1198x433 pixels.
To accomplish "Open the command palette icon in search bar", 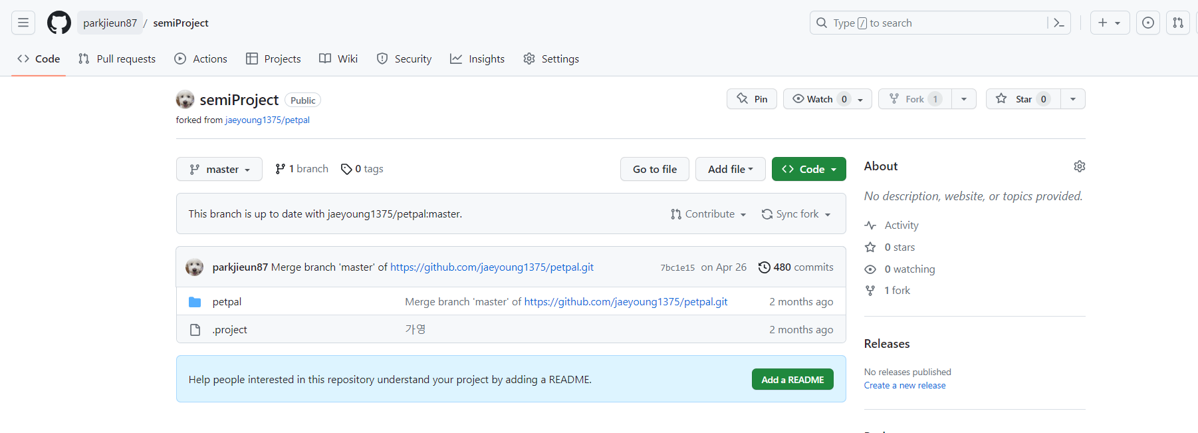I will [x=1059, y=23].
